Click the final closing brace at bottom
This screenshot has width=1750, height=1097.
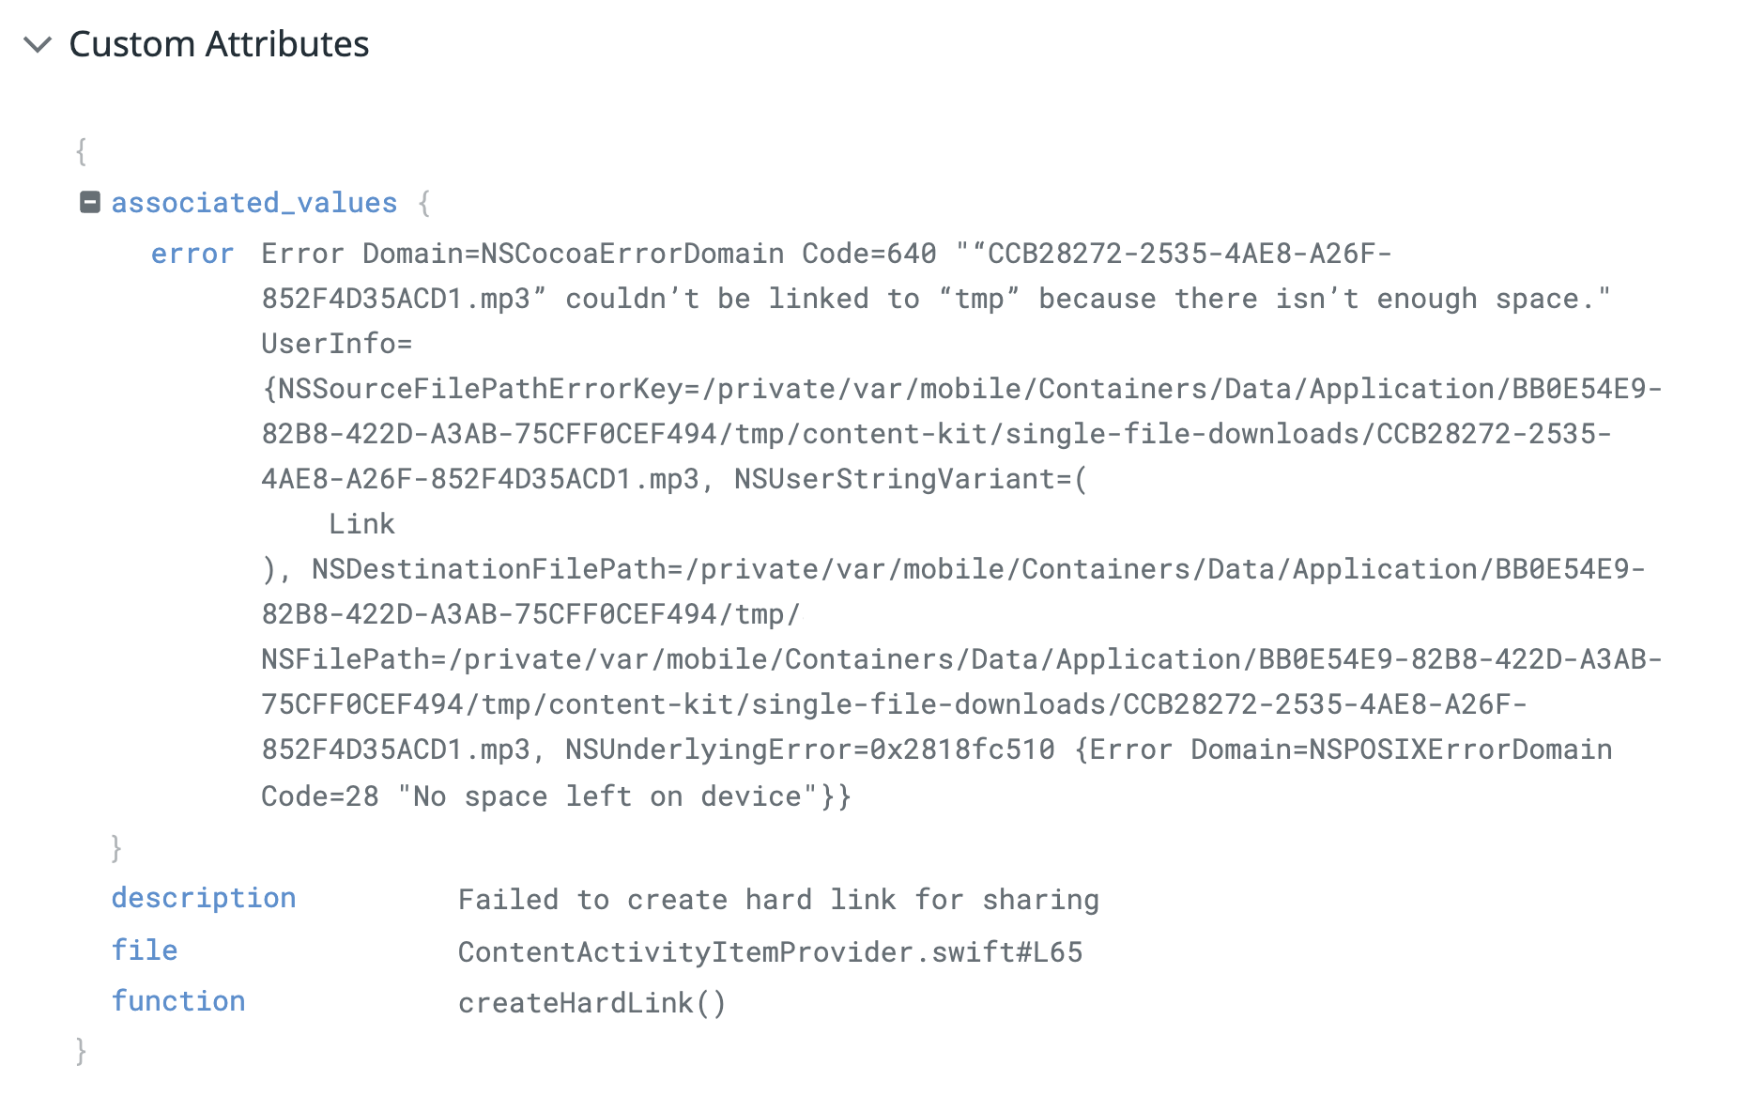point(82,1050)
